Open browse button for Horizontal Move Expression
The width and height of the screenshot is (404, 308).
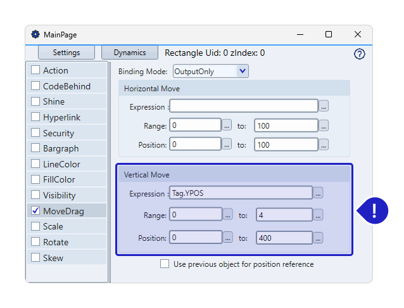tap(324, 106)
